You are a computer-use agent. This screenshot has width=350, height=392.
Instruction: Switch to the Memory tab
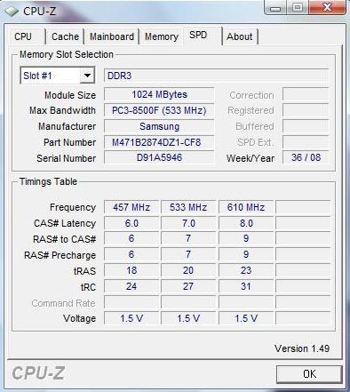[x=162, y=36]
